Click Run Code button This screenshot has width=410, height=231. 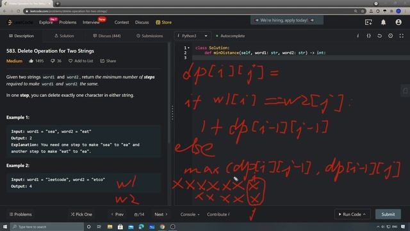click(x=352, y=214)
